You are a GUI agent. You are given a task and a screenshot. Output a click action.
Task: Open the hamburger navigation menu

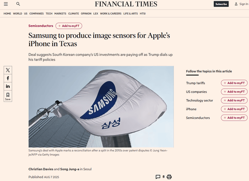tap(6, 4)
